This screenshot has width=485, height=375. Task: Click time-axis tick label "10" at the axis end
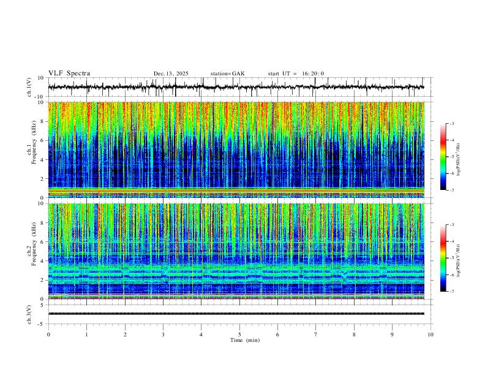pyautogui.click(x=430, y=335)
